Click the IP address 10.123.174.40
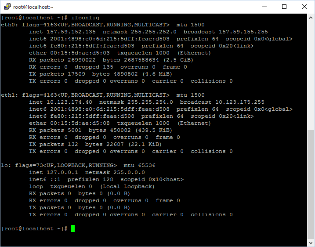The width and height of the screenshot is (315, 247). (69, 102)
